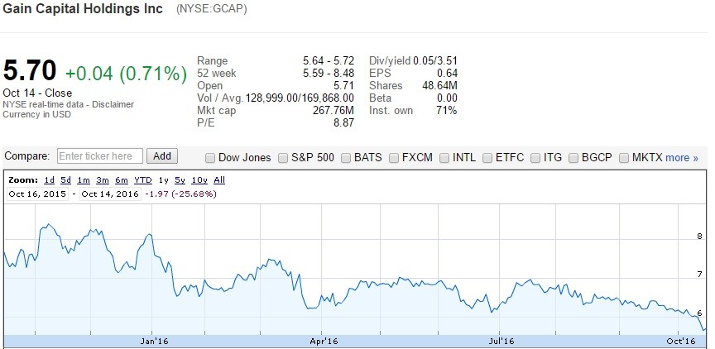Set chart zoom to 10y
Viewport: 715px width, 349px height.
coord(199,180)
